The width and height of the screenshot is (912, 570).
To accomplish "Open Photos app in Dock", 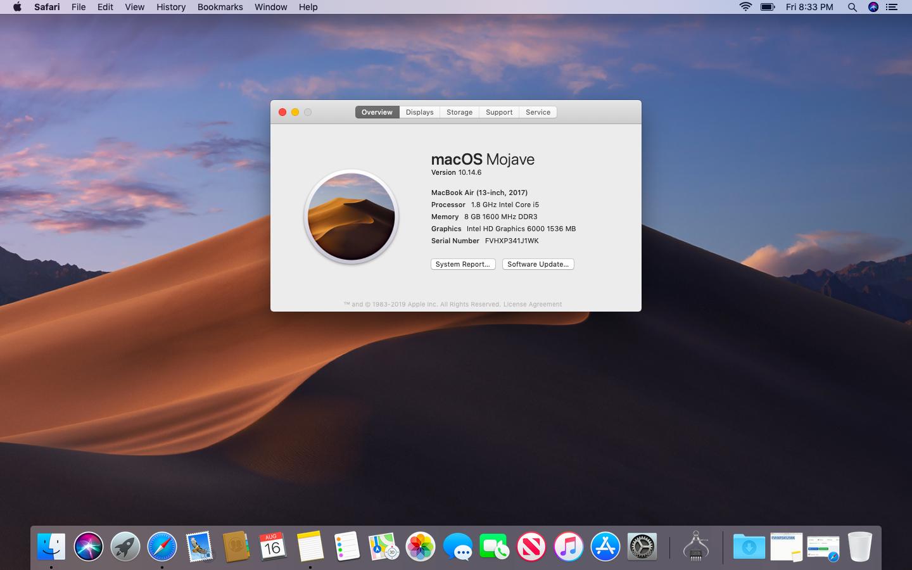I will click(421, 546).
